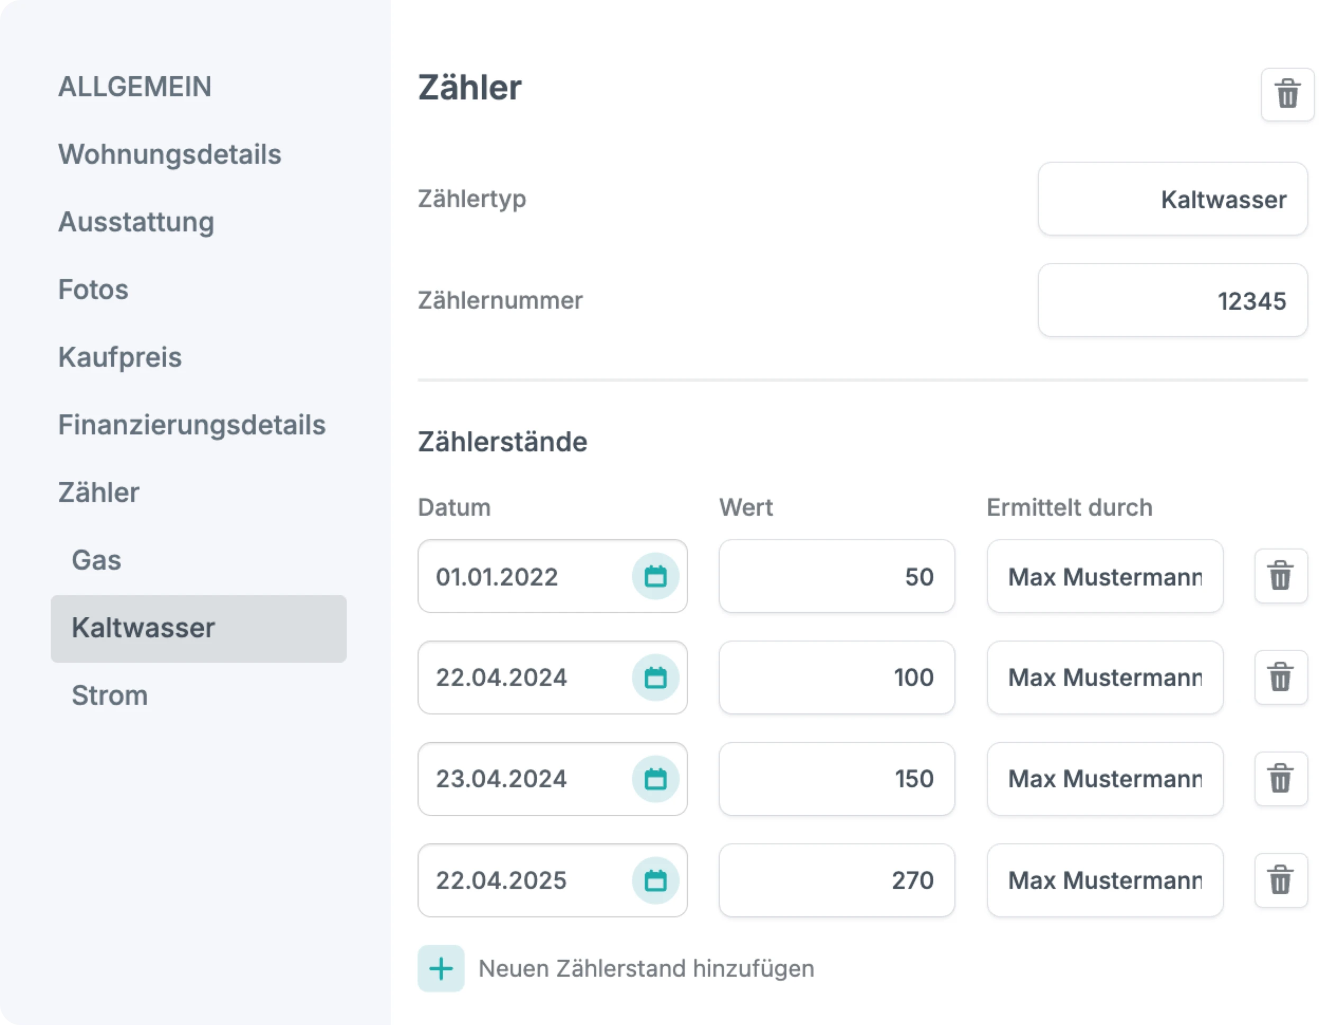Go to Fotos section
Viewport: 1337px width, 1026px height.
[x=93, y=290]
